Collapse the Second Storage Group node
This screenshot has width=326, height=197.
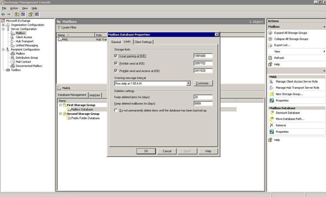[60, 114]
